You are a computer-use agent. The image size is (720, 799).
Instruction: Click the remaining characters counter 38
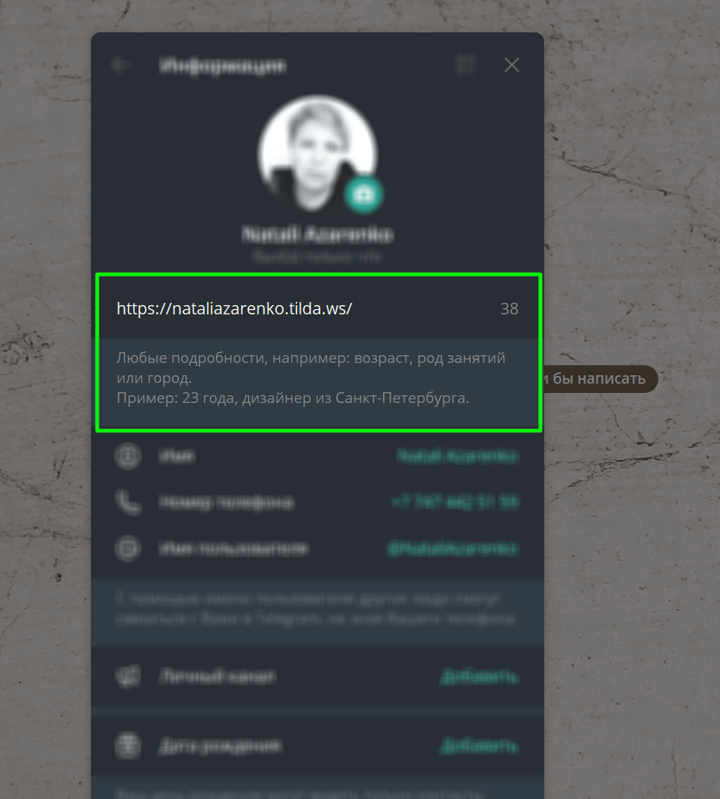(x=509, y=309)
